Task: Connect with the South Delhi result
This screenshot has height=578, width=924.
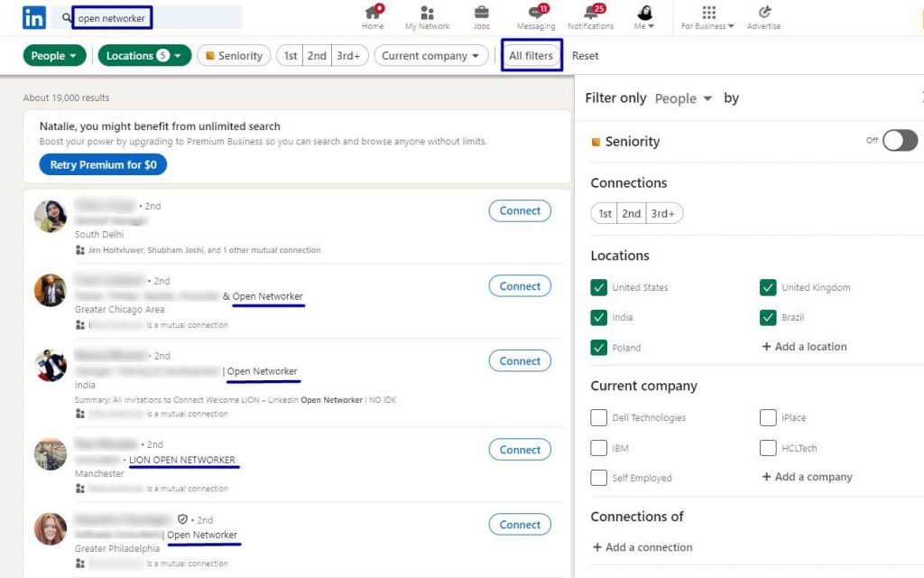Action: [520, 210]
